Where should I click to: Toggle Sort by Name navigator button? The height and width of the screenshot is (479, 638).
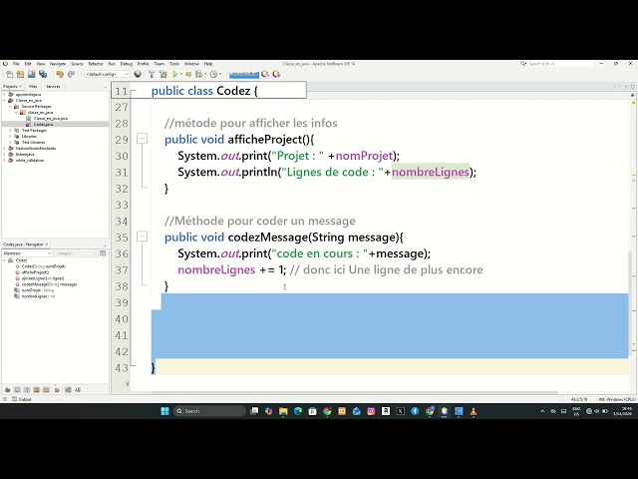[x=68, y=390]
